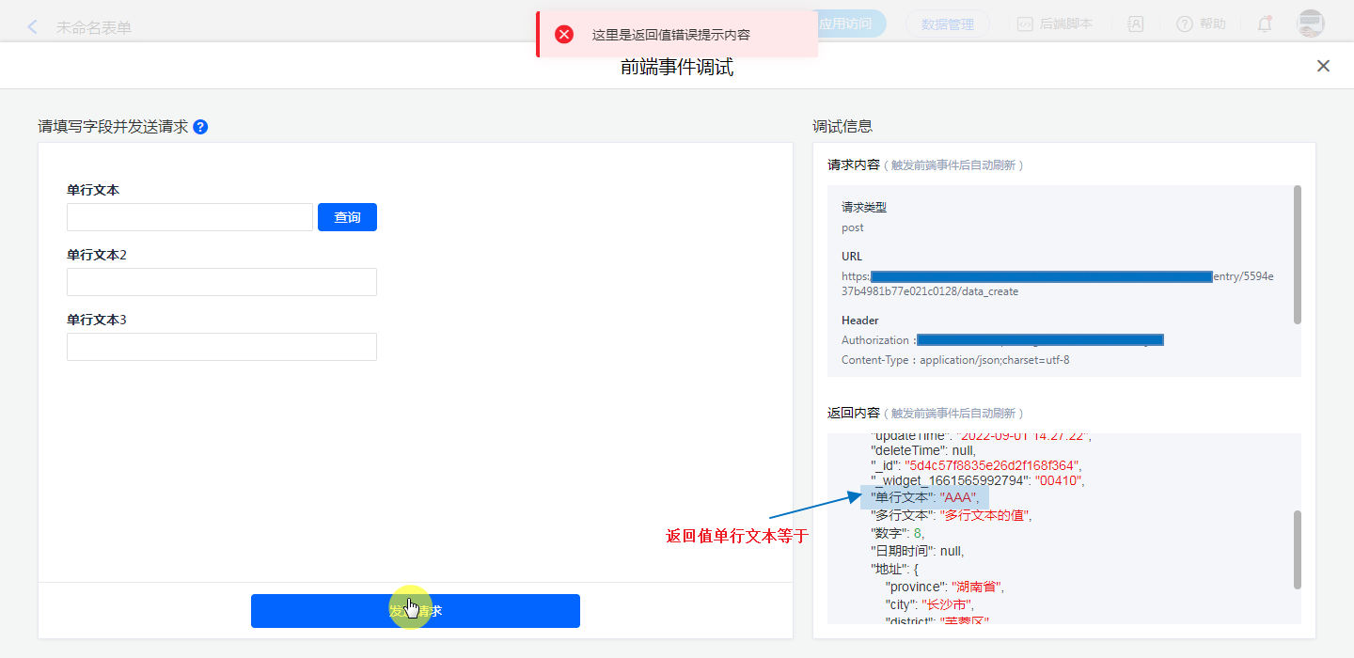Click into the 单行文本2 field
This screenshot has height=658, width=1354.
pyautogui.click(x=221, y=282)
